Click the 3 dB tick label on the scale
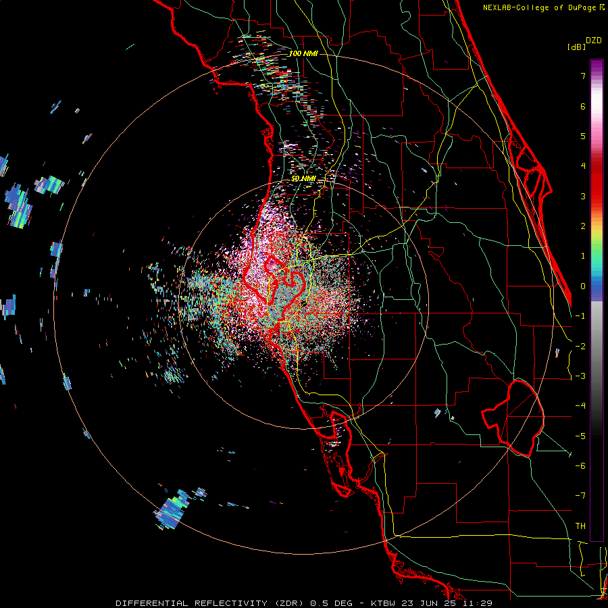The height and width of the screenshot is (608, 608). click(583, 196)
